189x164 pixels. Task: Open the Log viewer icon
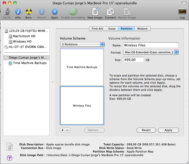click(x=182, y=12)
